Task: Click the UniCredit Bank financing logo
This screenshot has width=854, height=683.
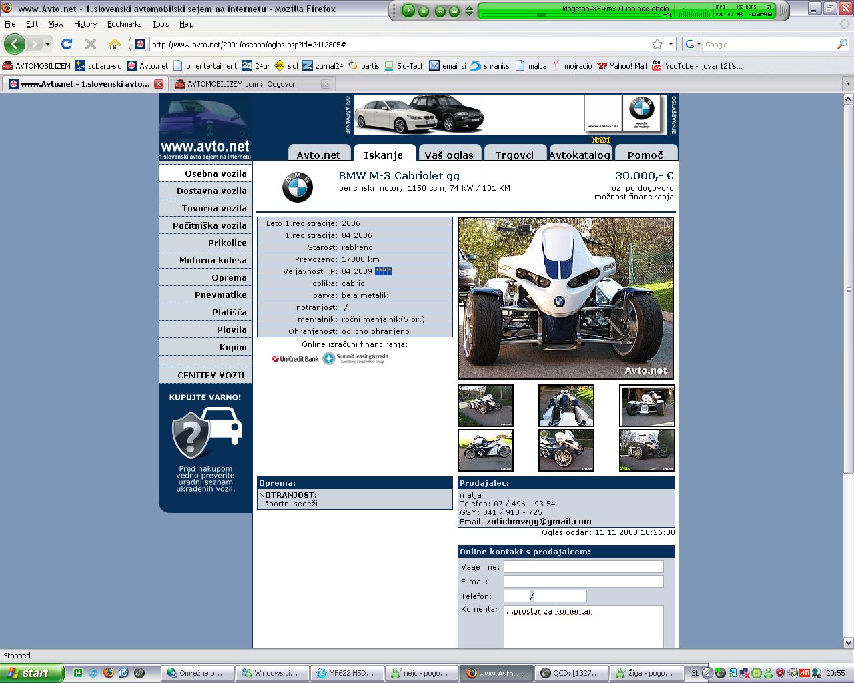Action: point(296,359)
